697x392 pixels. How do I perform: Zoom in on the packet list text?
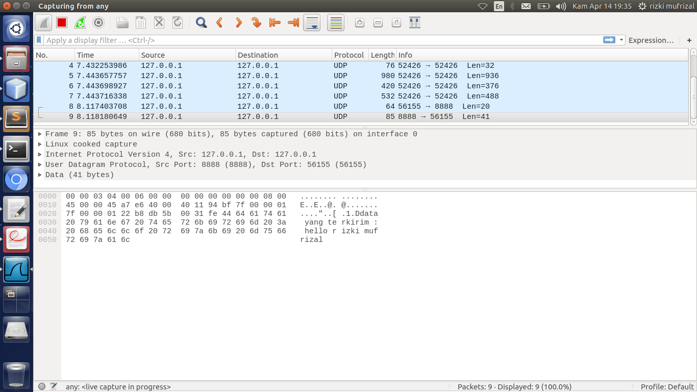click(x=360, y=22)
